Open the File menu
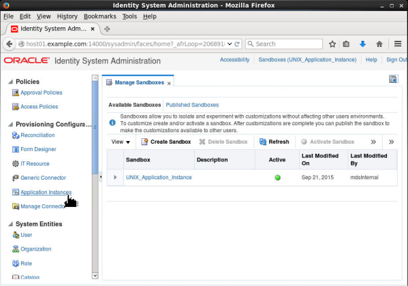Screen dimensions: 408x286 pos(8,16)
